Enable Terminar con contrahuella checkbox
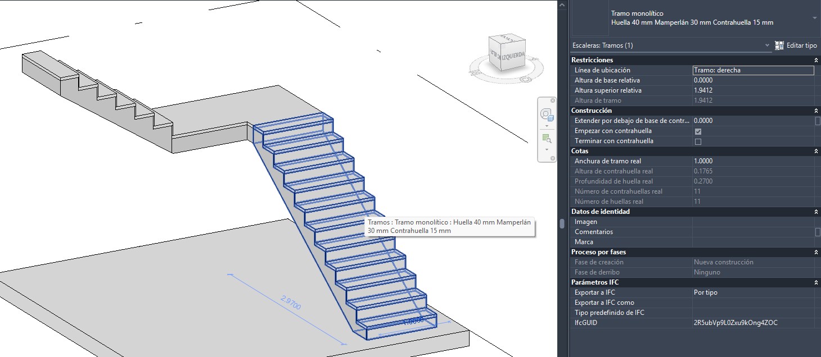This screenshot has width=821, height=357. [x=698, y=141]
